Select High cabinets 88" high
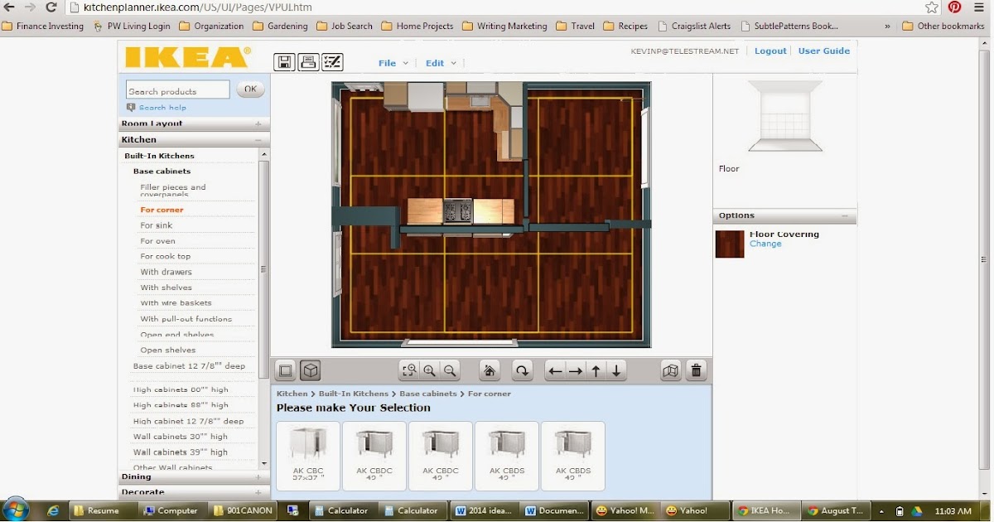The height and width of the screenshot is (522, 994). (181, 405)
